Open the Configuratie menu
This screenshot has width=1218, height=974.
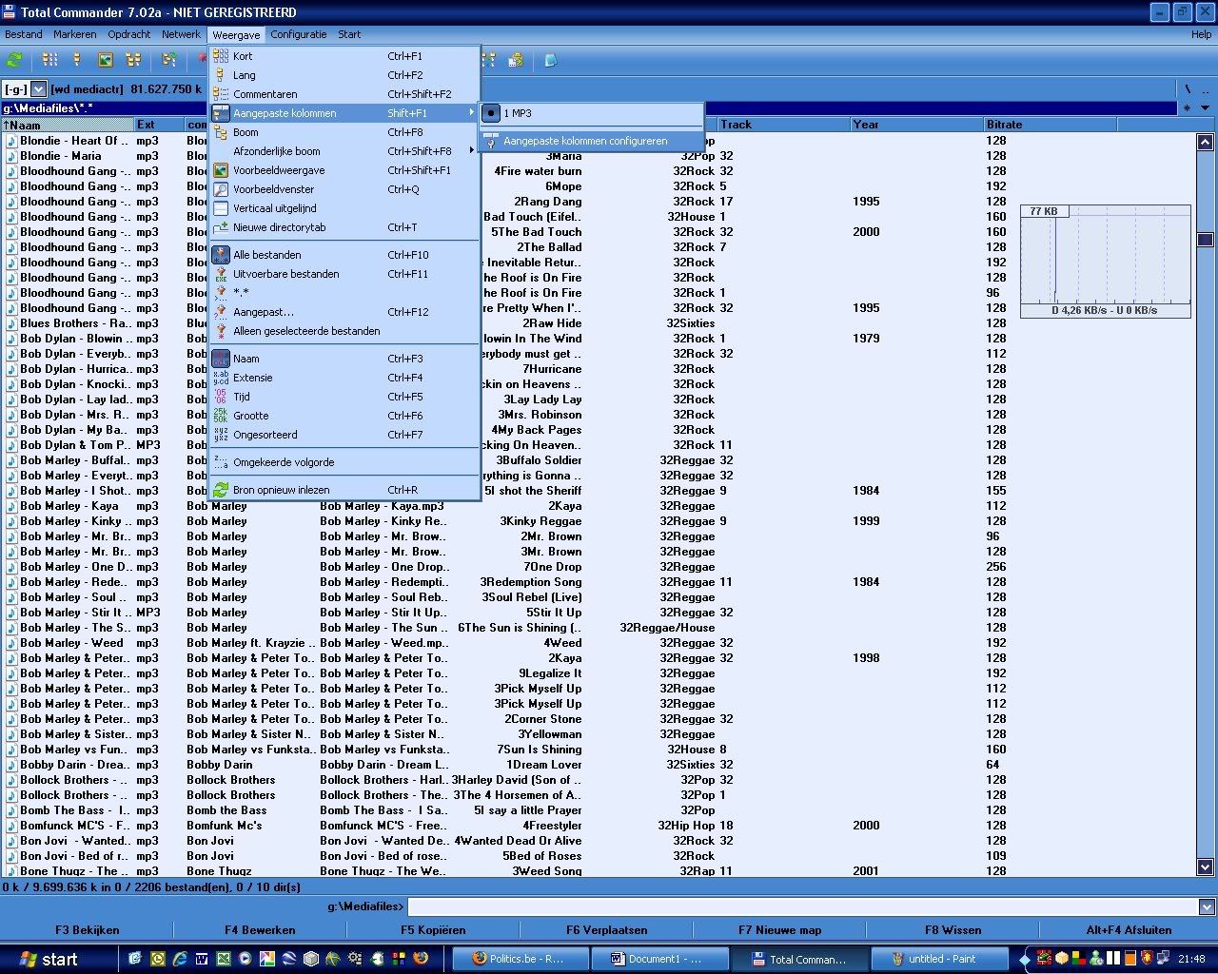(x=299, y=34)
